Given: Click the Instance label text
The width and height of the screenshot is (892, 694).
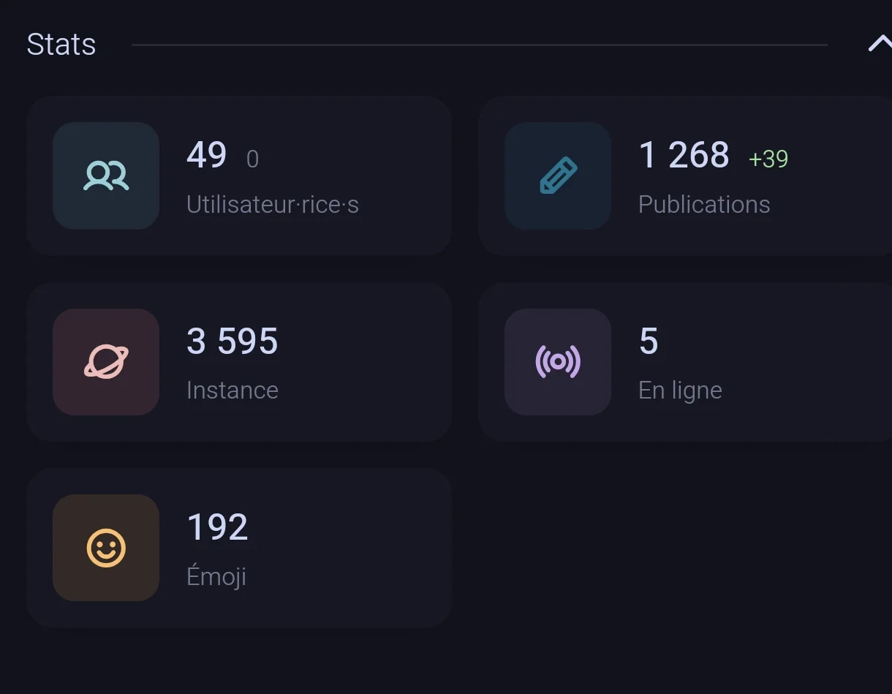Looking at the screenshot, I should [233, 391].
